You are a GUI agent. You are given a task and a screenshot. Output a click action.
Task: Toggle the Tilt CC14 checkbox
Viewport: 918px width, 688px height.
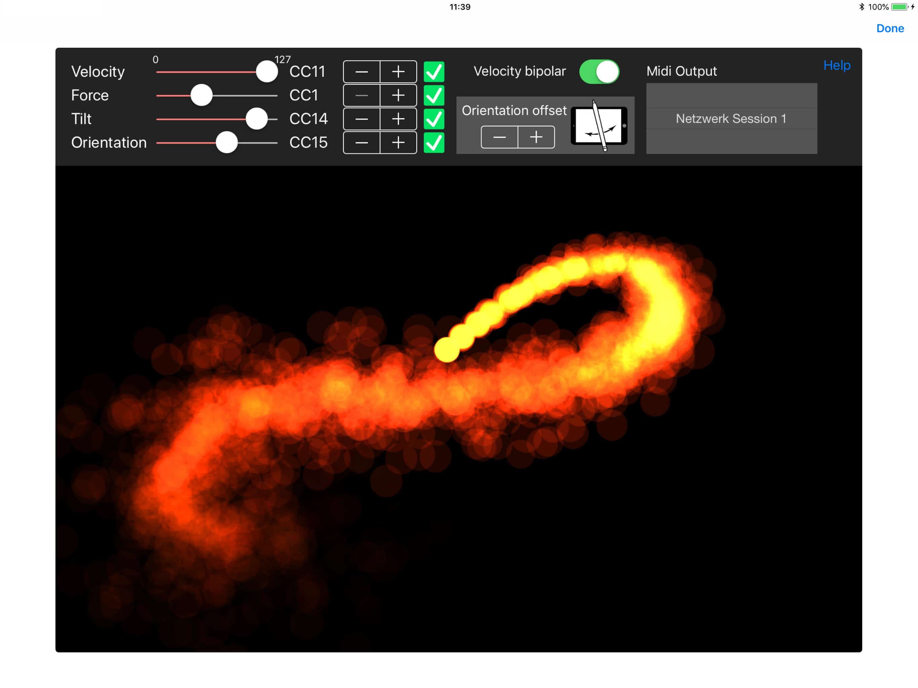[x=434, y=119]
